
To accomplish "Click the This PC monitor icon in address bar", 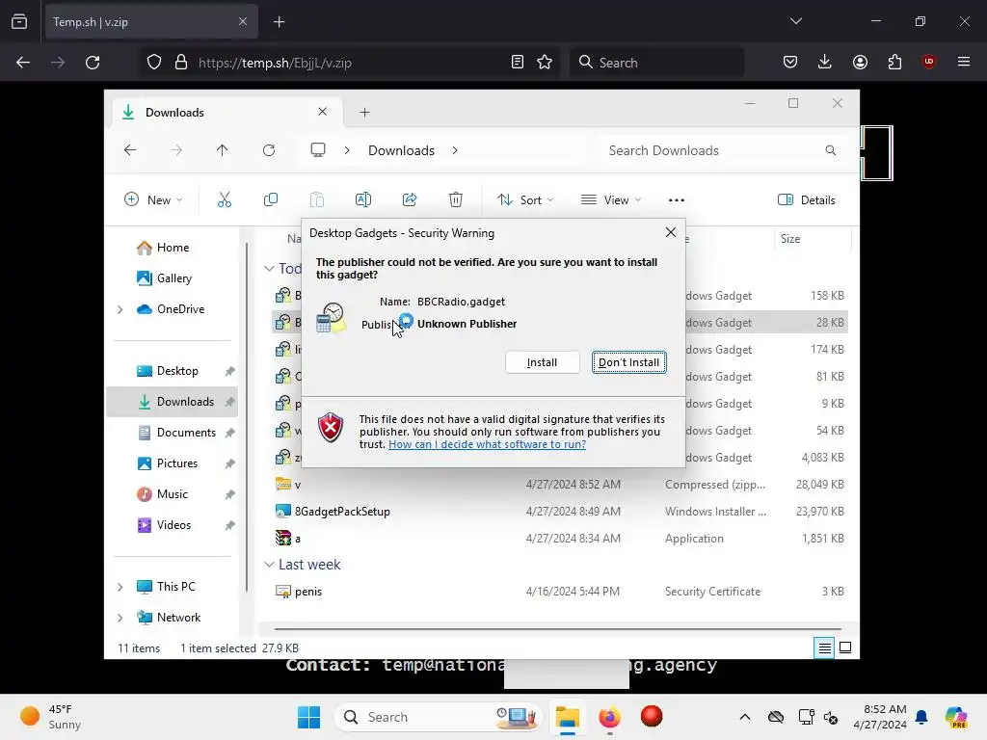I will pos(318,150).
